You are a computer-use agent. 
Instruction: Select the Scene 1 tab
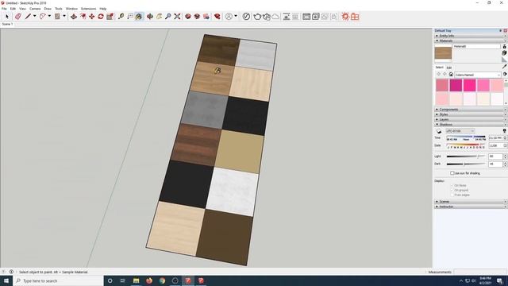pos(7,24)
